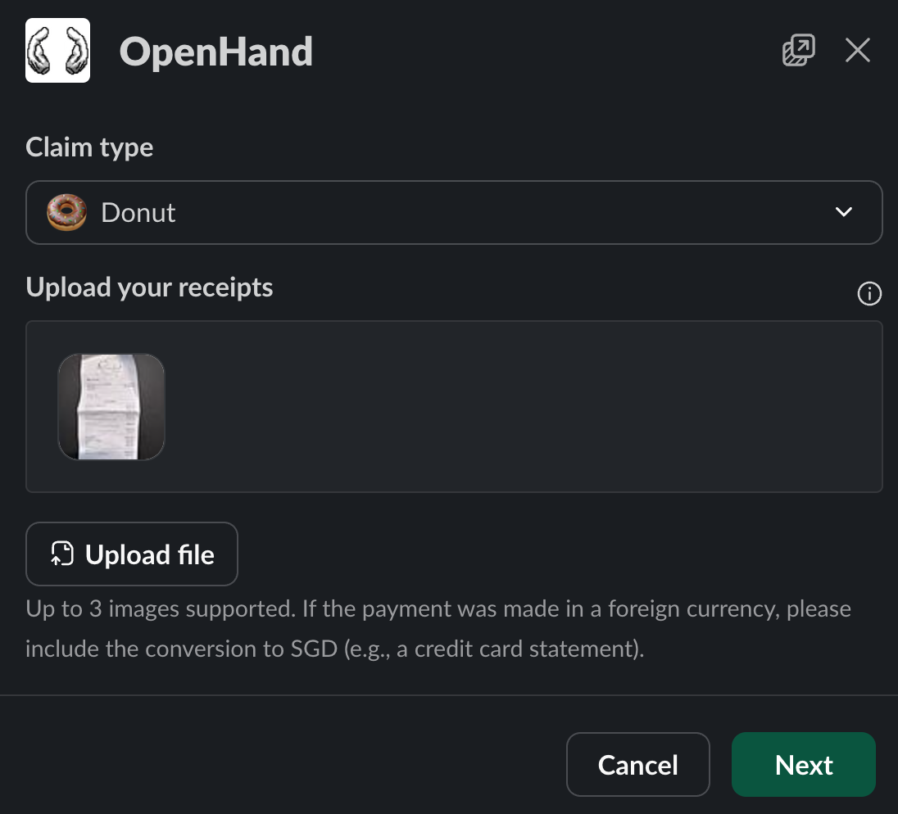Click the OpenHand hands logo icon
Screen dimensions: 898x814
point(57,50)
